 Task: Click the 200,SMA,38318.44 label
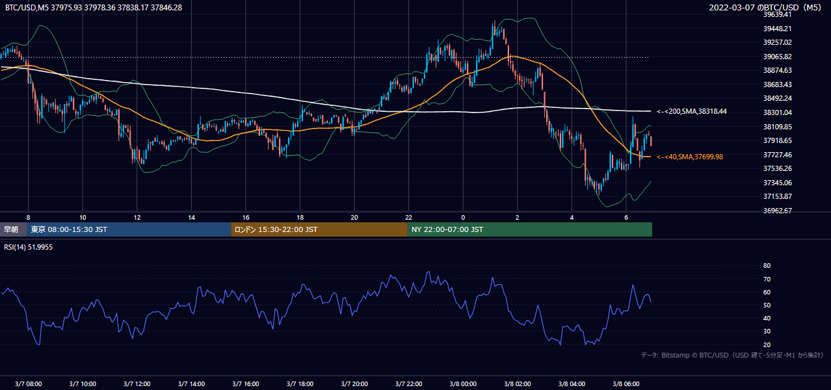(692, 112)
